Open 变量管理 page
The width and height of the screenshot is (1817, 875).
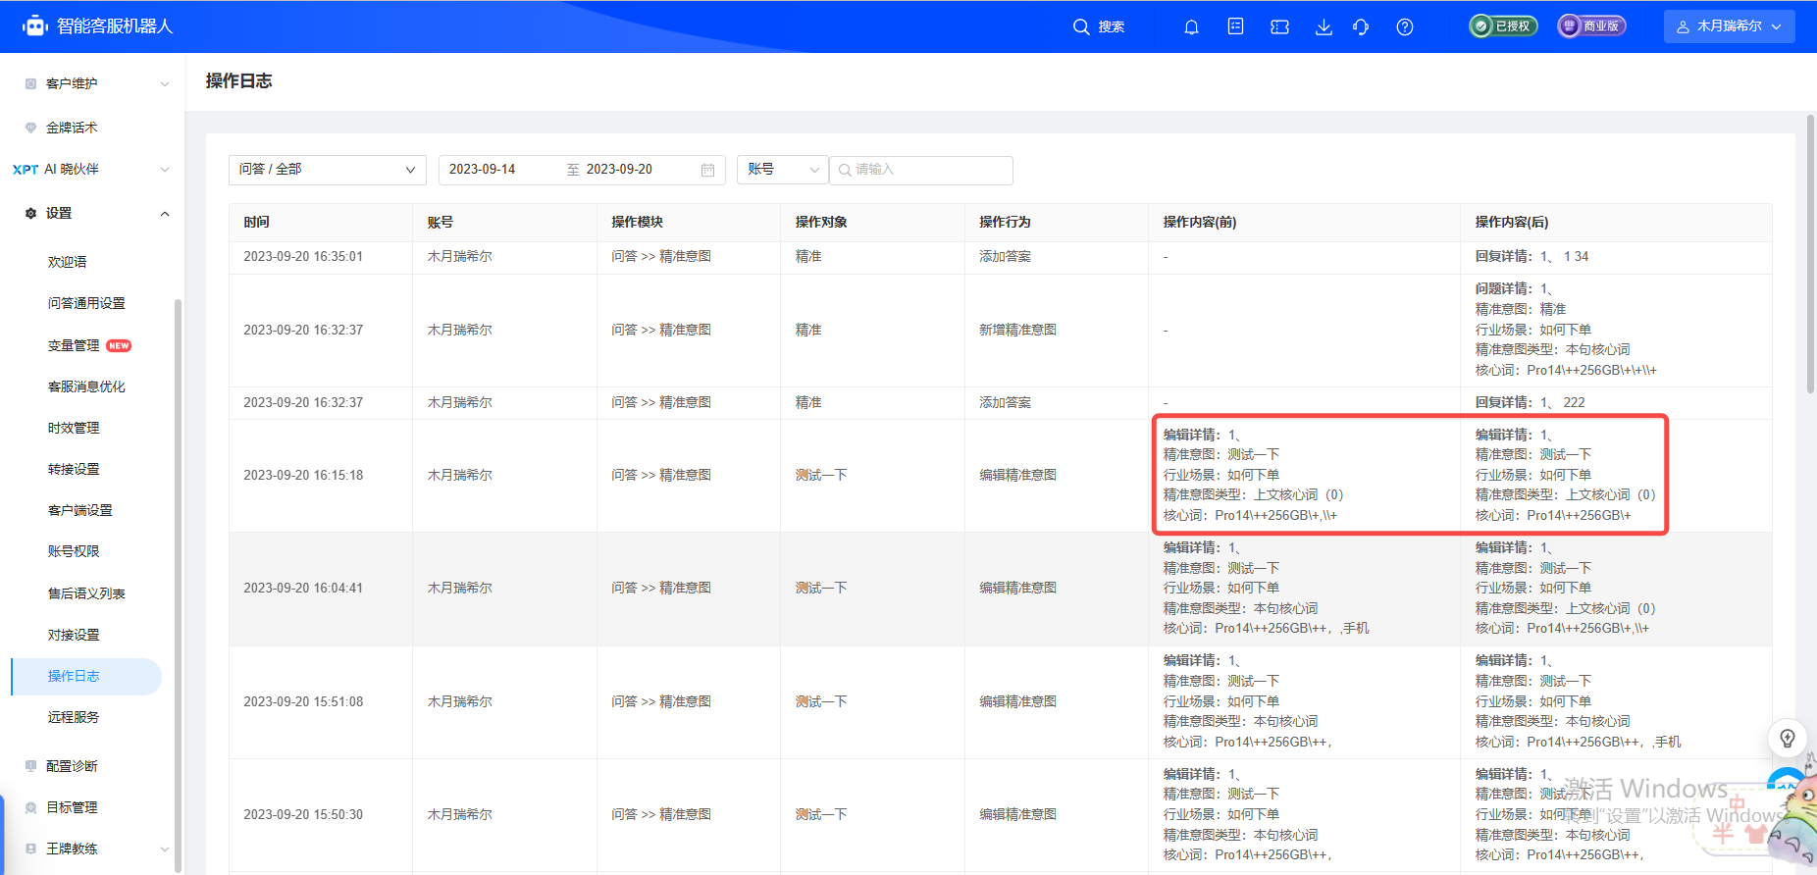[74, 345]
